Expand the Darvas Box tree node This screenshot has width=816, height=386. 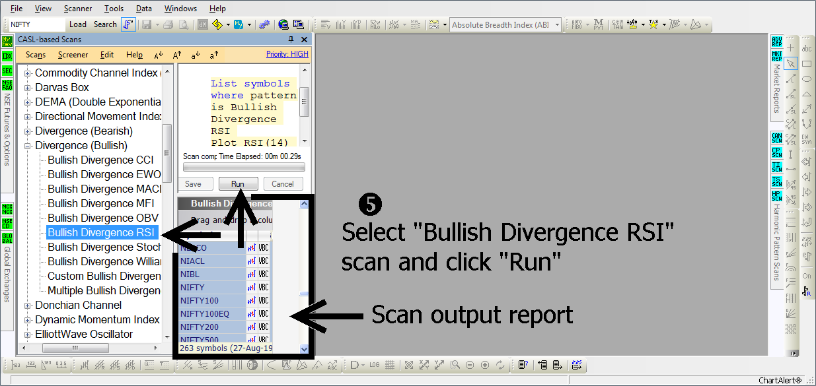[28, 88]
